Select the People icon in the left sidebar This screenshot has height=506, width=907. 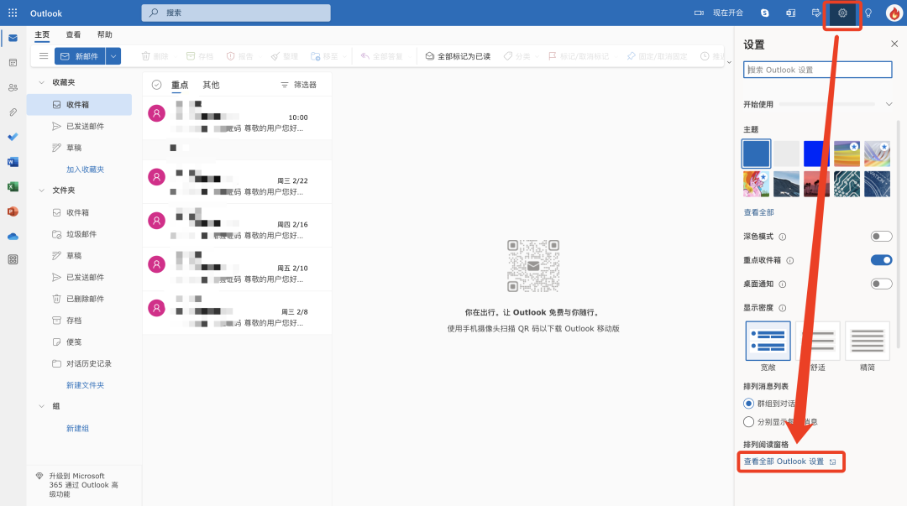click(x=12, y=87)
